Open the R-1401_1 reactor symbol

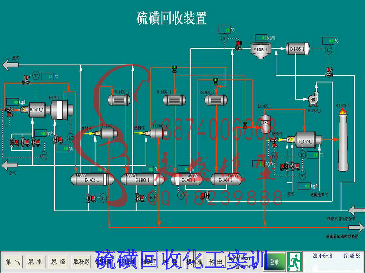pyautogui.click(x=119, y=100)
